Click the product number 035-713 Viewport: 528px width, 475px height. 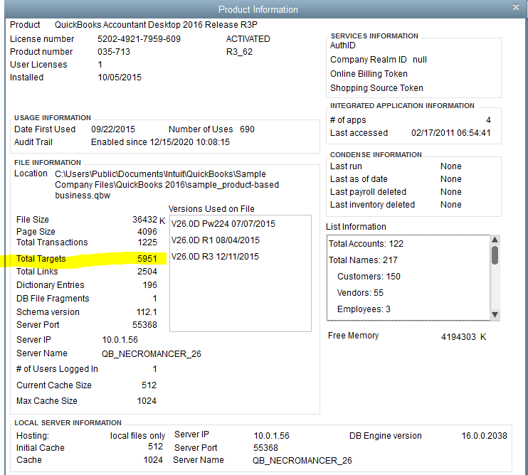point(114,52)
